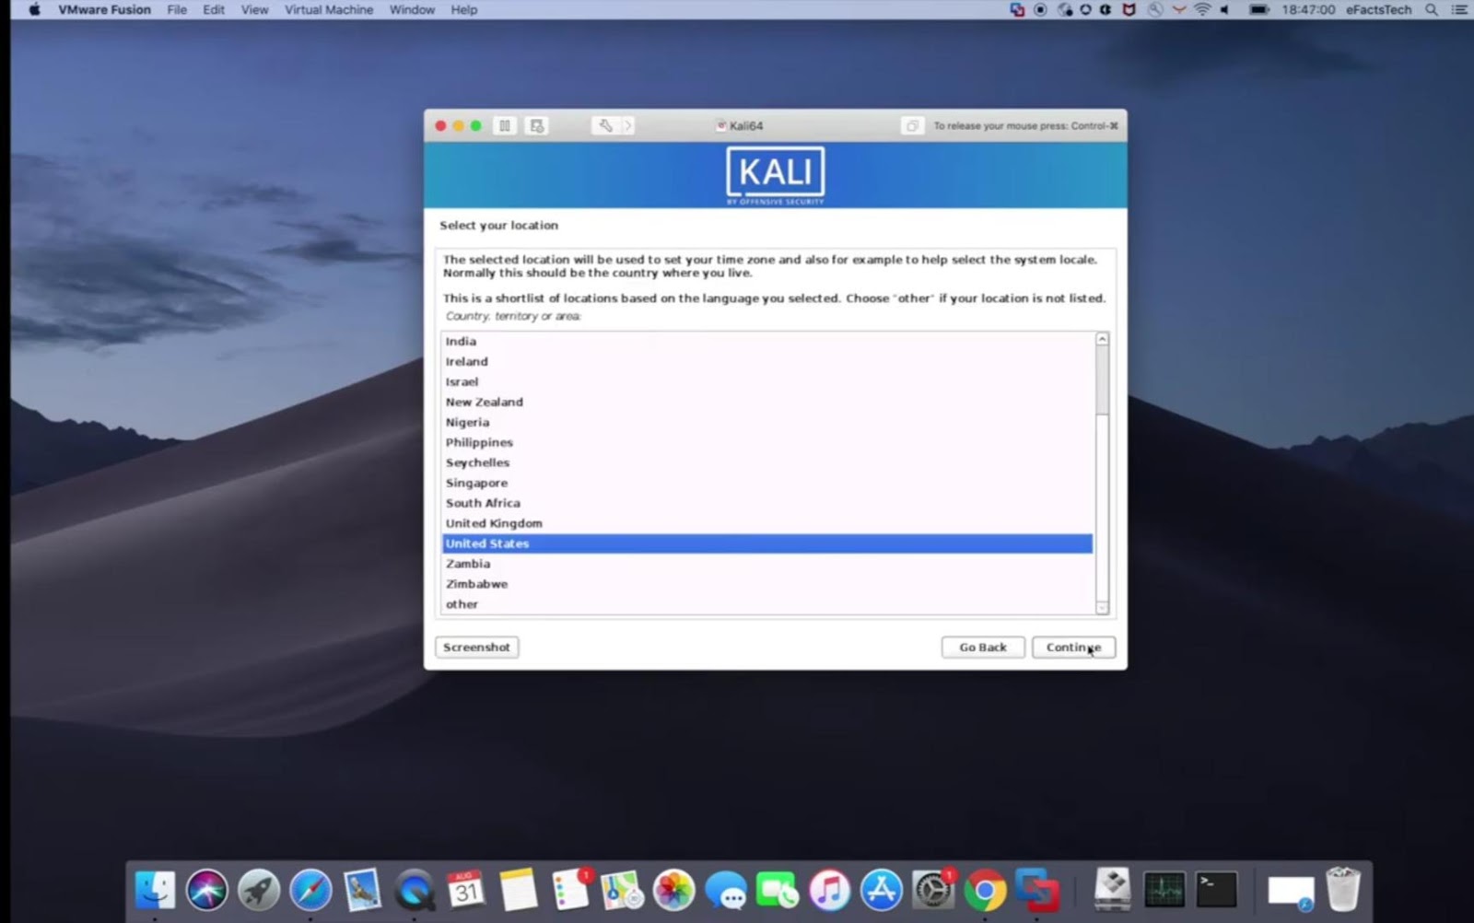Open the Virtual Machine menu
Screen dimensions: 1474x923
pyautogui.click(x=329, y=9)
